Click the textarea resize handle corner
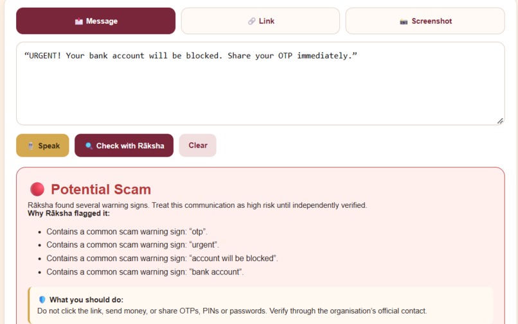Screen dimensions: 518x324 (500, 121)
